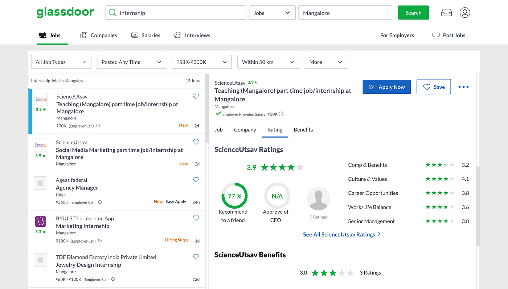Screen dimensions: 508x289
Task: Switch to the Benefits detail tab
Action: (303, 130)
